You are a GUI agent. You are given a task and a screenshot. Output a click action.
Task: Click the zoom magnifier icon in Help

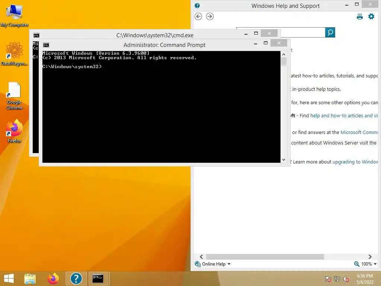(x=357, y=264)
